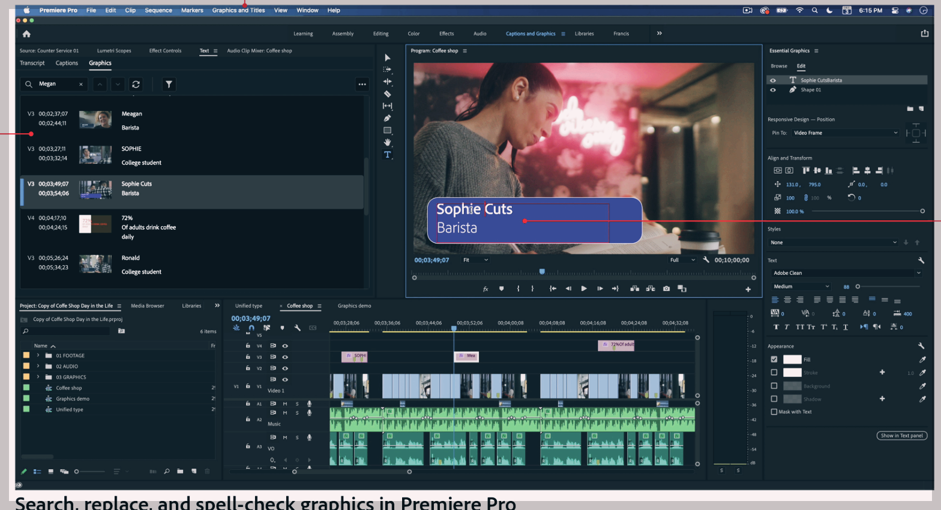Open the Graphics demo sequence tab
This screenshot has height=510, width=941.
click(x=354, y=306)
